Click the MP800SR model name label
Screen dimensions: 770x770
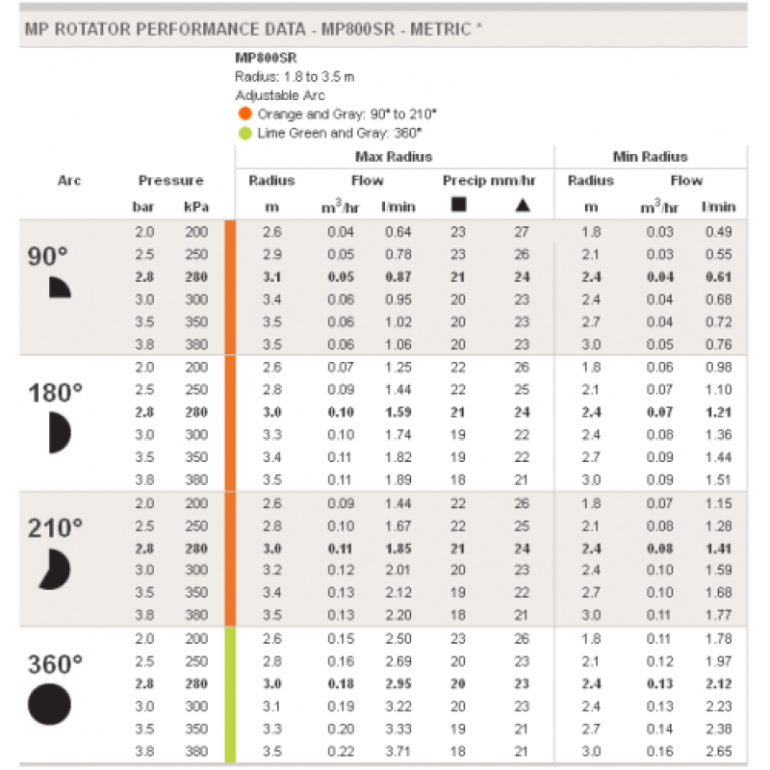click(x=265, y=59)
